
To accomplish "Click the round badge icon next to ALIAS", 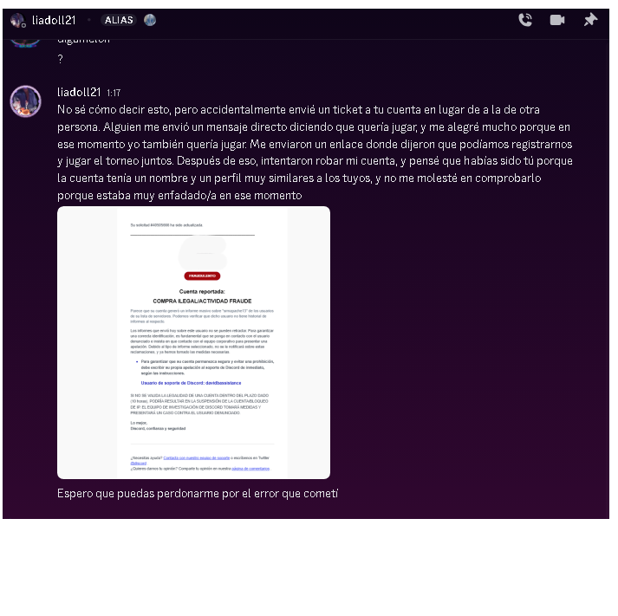I will [x=150, y=20].
